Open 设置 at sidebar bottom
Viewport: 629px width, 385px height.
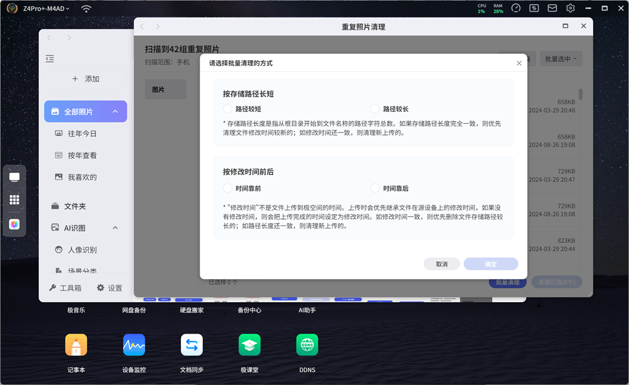(110, 288)
